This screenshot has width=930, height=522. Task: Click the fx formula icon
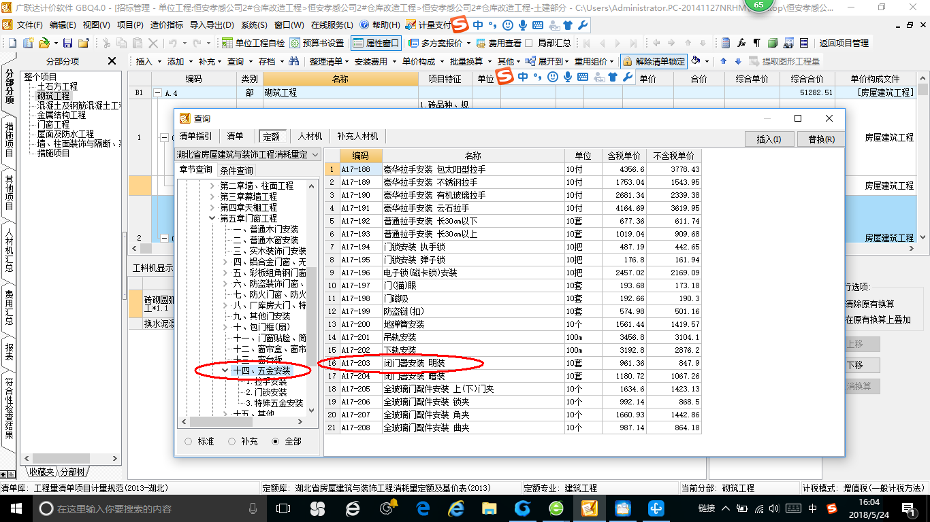tap(741, 43)
